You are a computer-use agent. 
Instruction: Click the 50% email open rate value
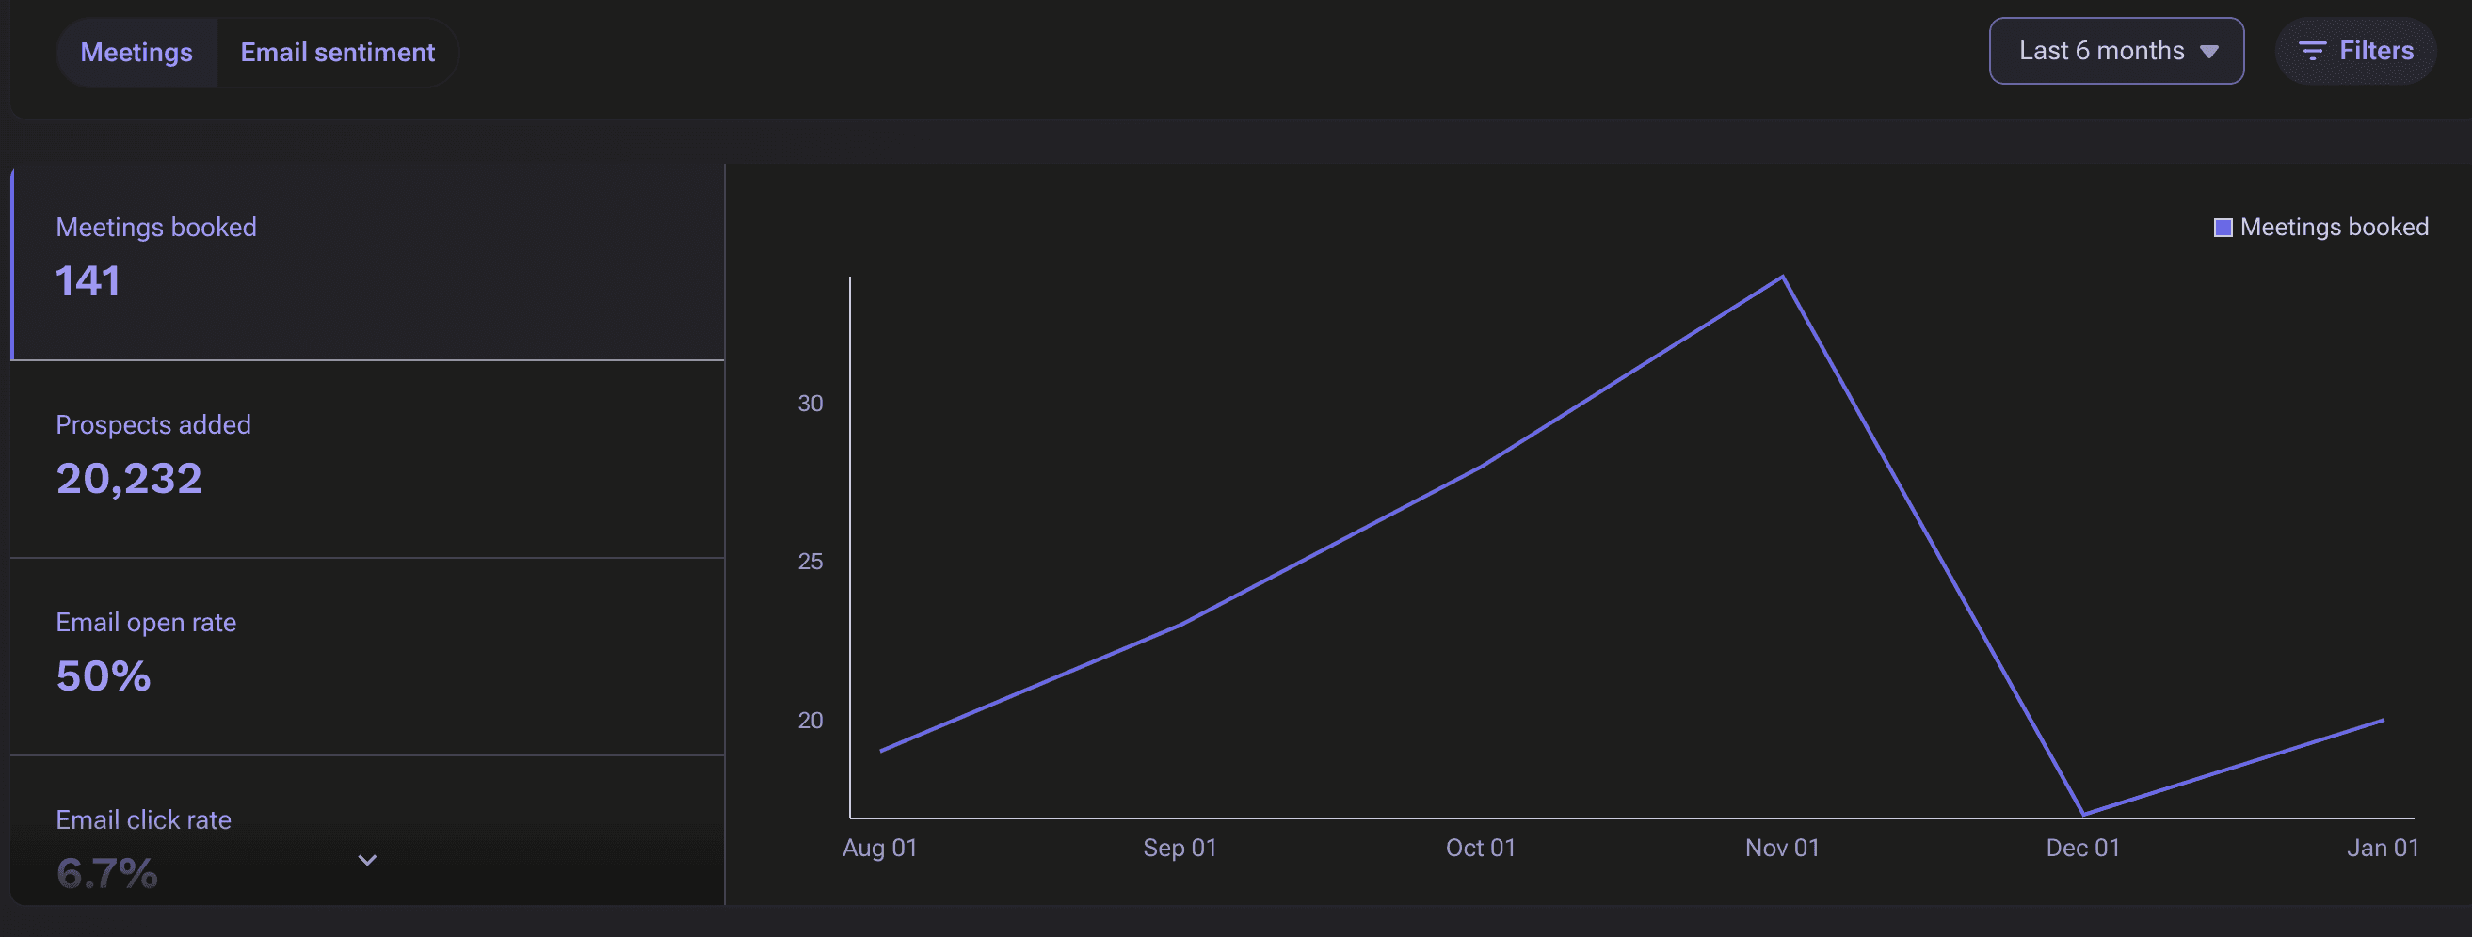click(x=104, y=676)
